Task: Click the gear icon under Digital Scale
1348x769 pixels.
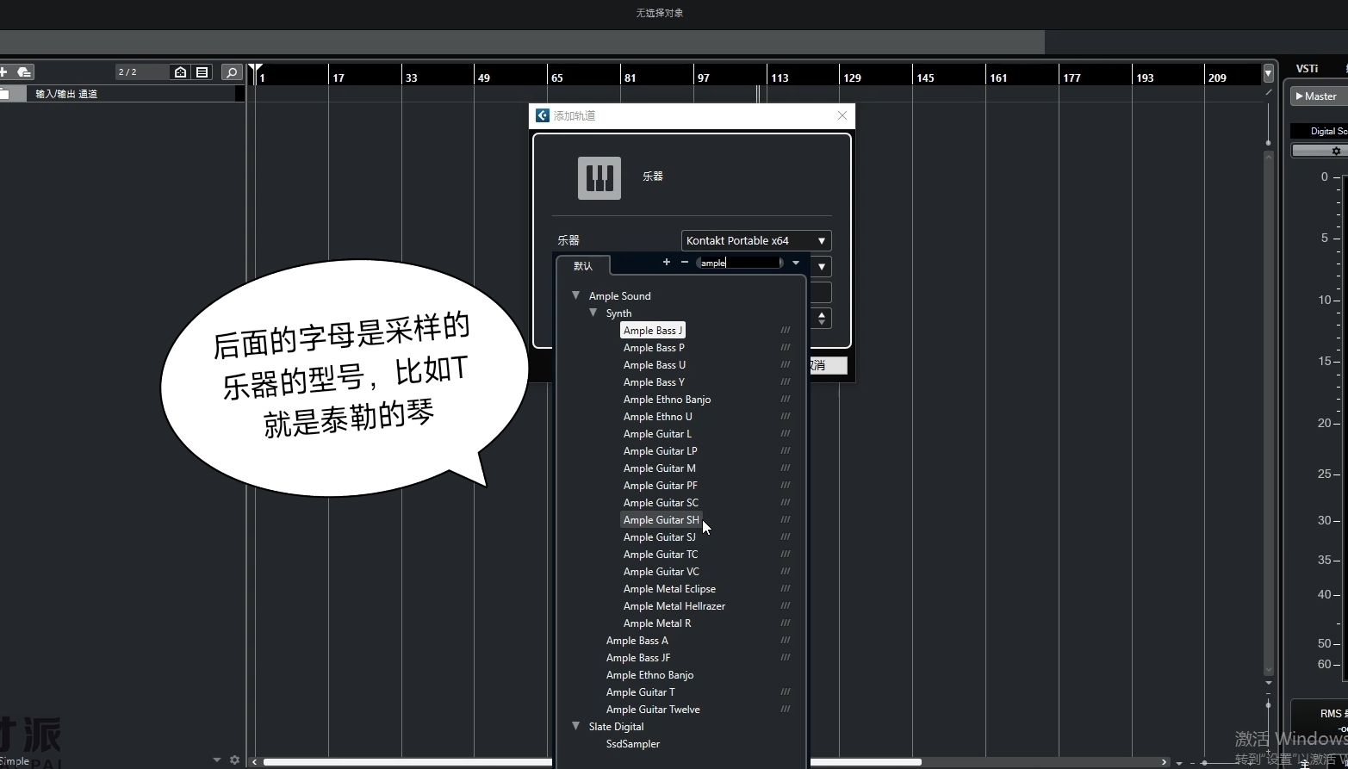Action: pos(1336,151)
